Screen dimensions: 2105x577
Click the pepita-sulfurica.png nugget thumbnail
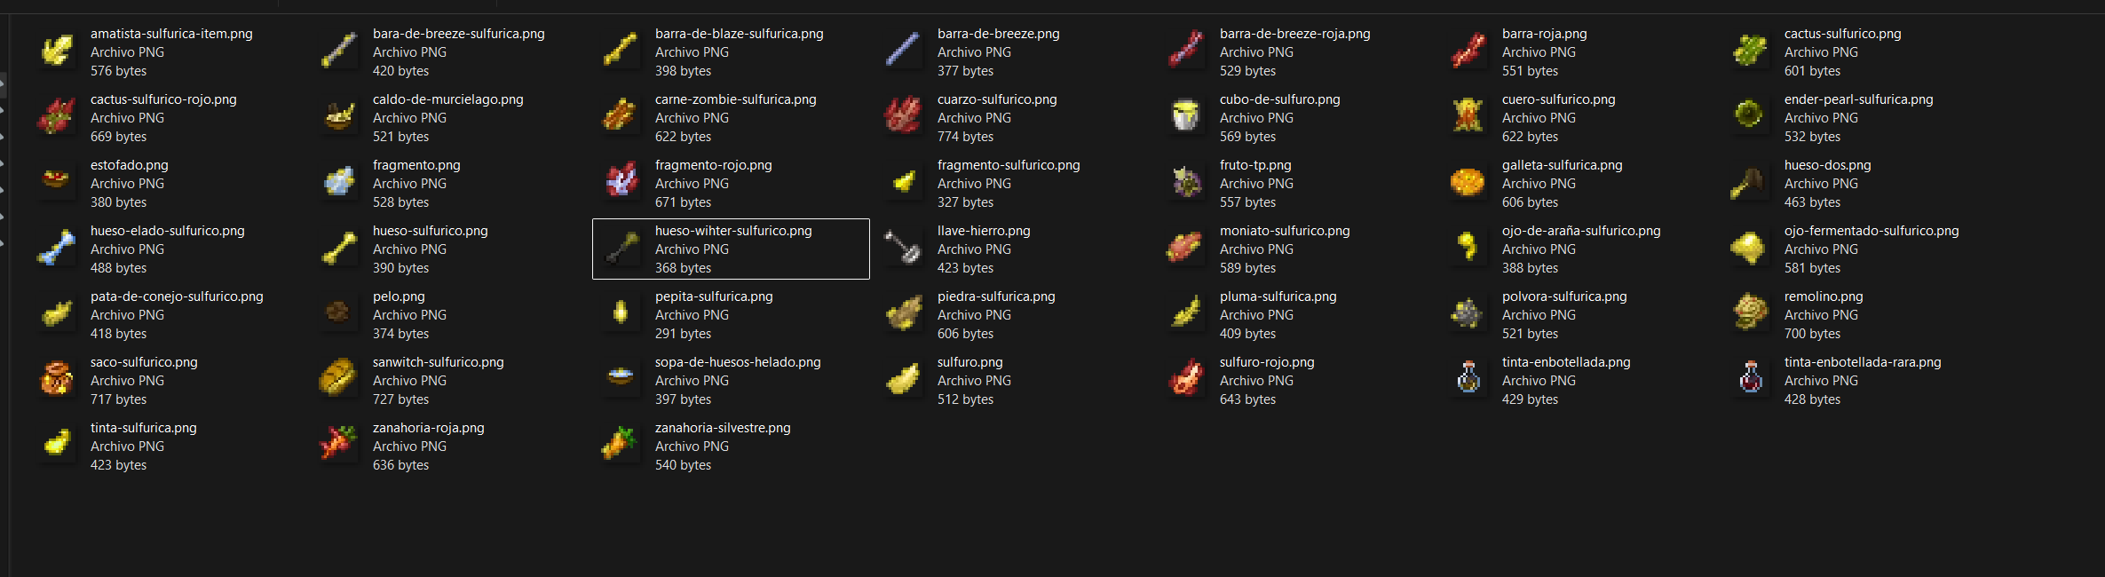621,313
